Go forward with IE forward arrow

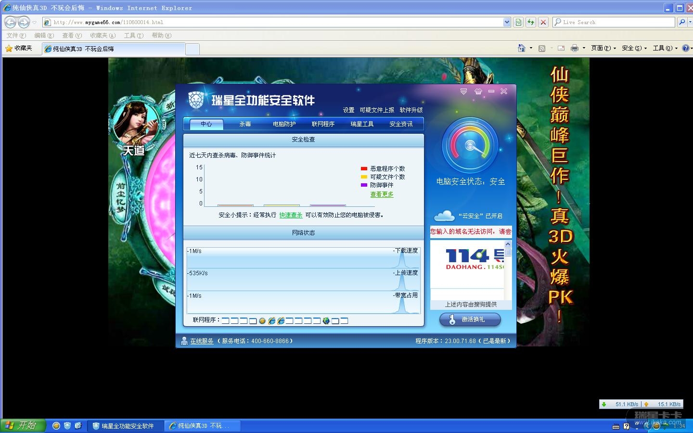point(24,22)
